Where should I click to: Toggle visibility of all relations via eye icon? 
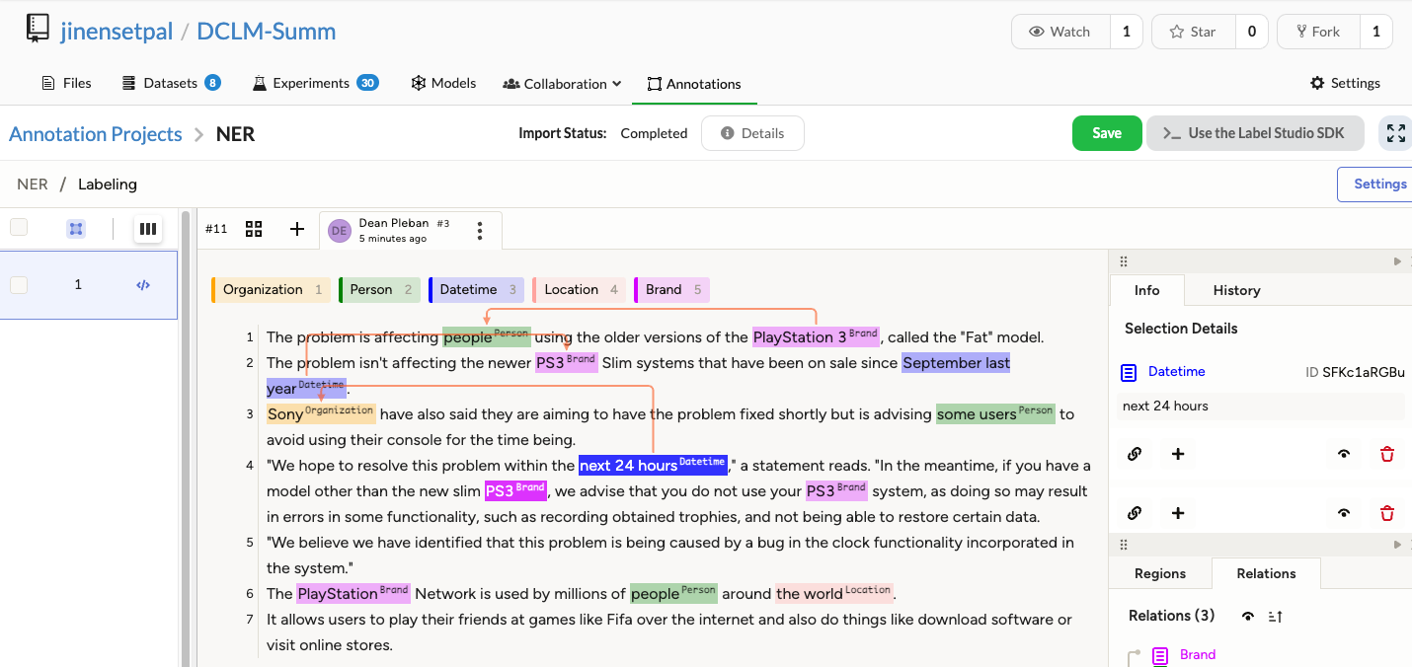coord(1248,617)
